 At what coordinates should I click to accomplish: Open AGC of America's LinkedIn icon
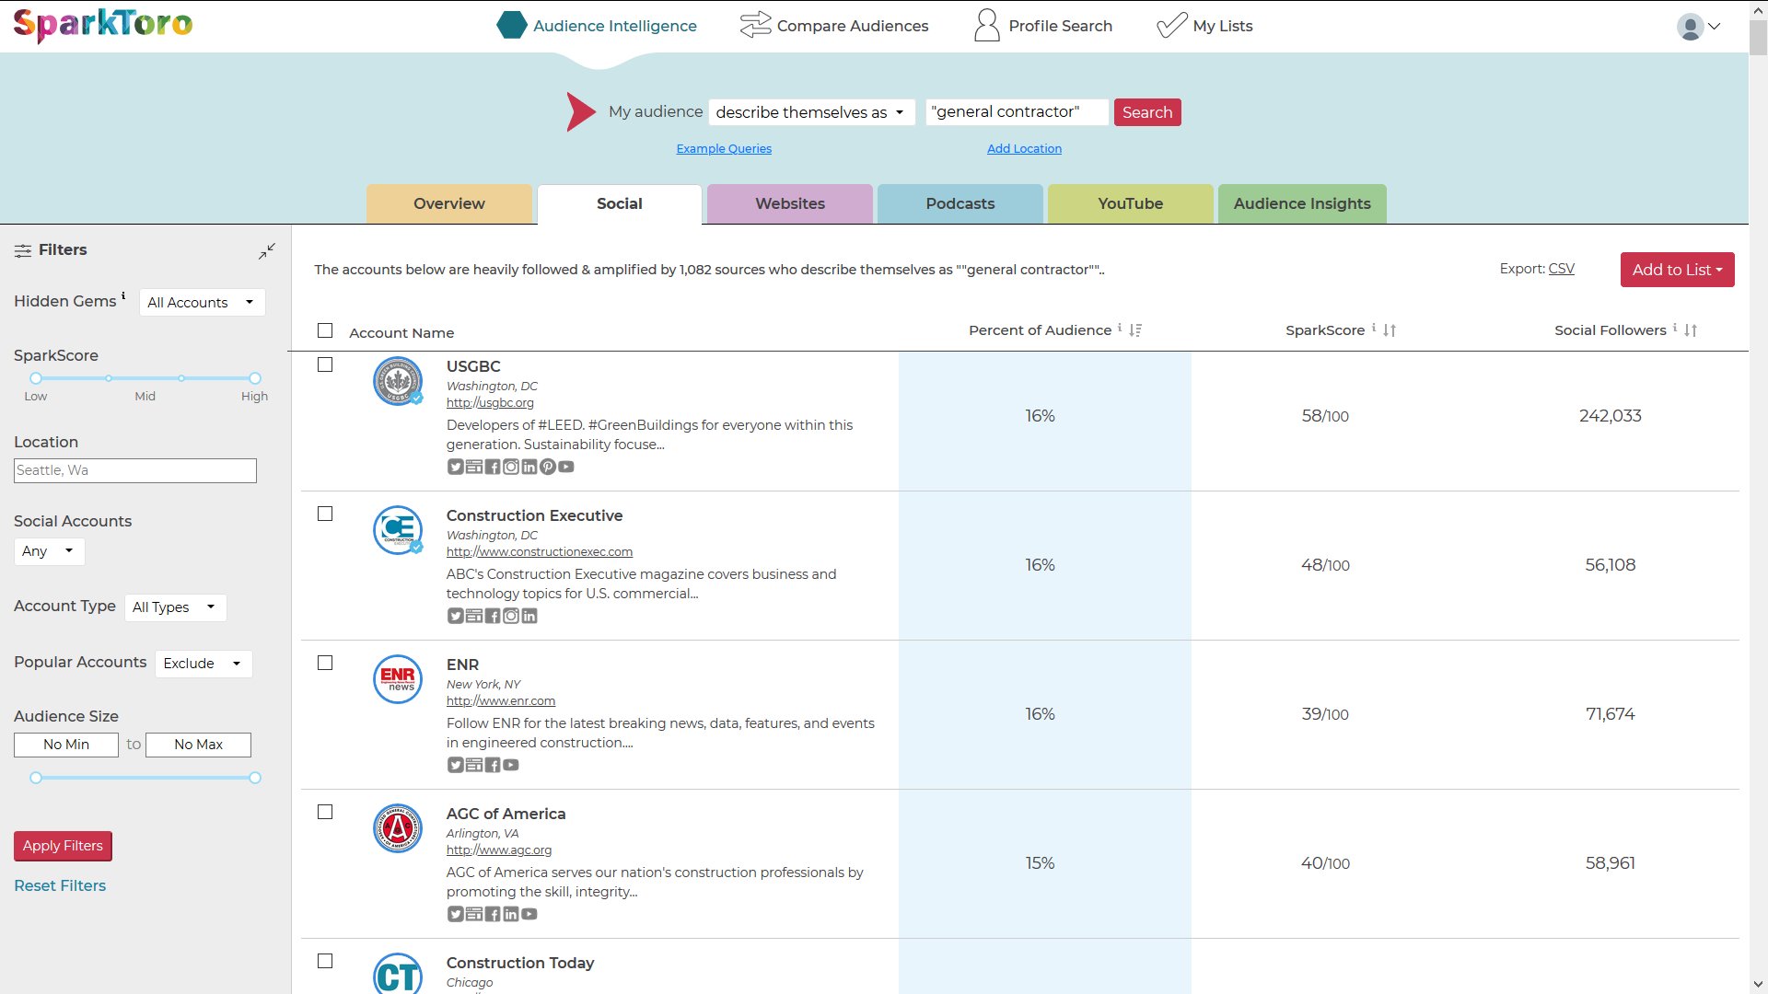click(510, 914)
